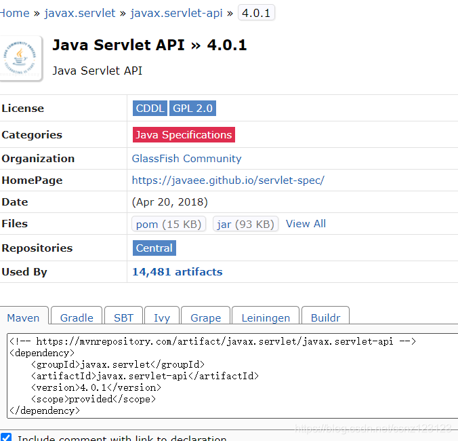Click the CDDL license badge
This screenshot has height=441, width=458.
coord(150,108)
